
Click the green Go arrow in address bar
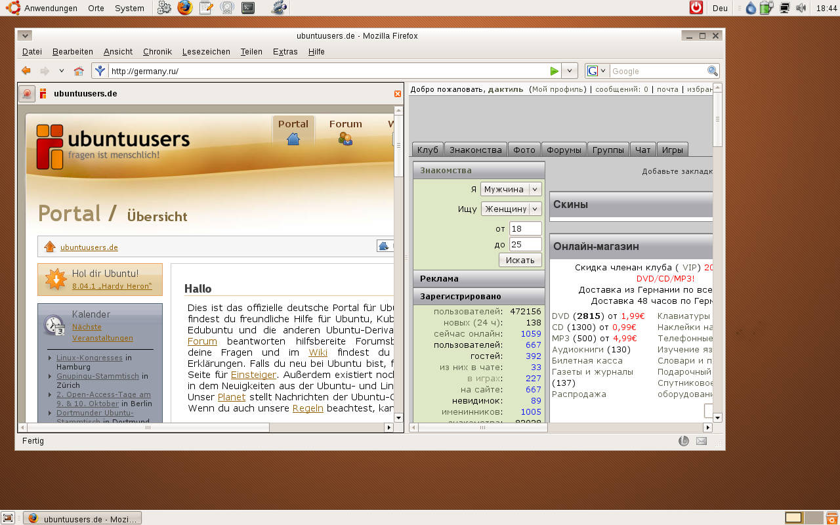[x=555, y=71]
